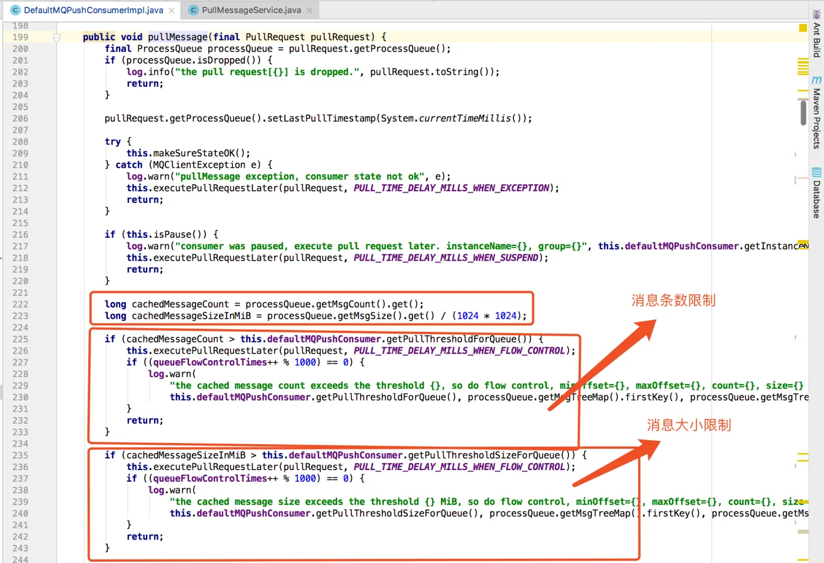Click the currentTimeMillis call
This screenshot has height=563, width=824.
[465, 118]
